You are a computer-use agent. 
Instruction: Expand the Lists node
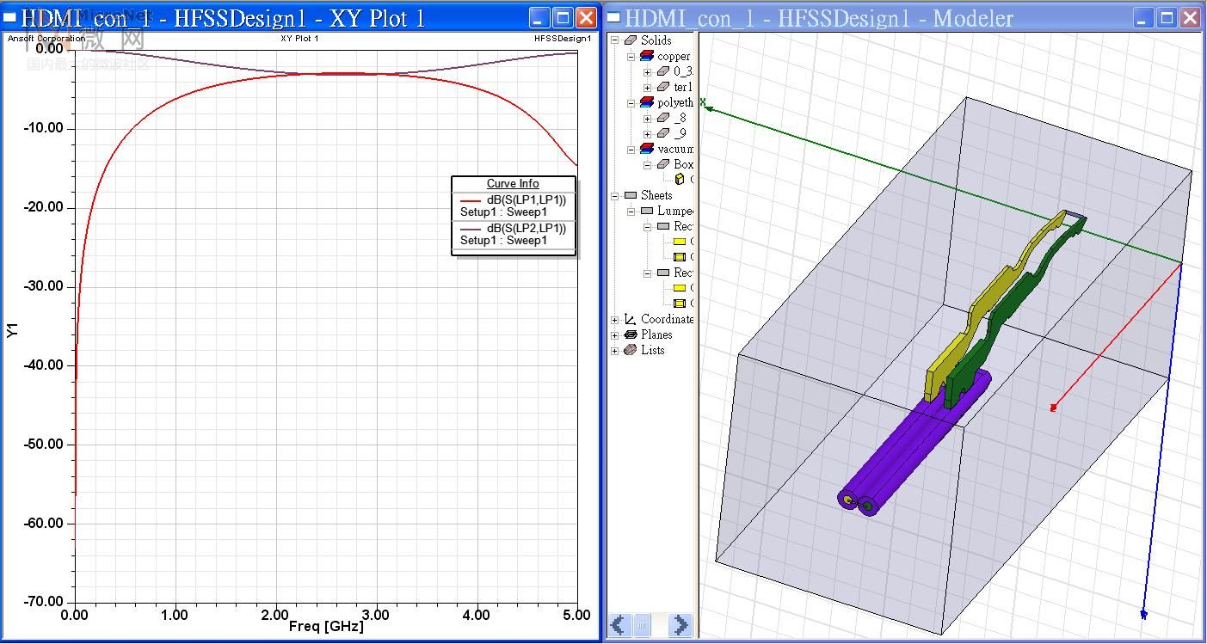(x=615, y=351)
